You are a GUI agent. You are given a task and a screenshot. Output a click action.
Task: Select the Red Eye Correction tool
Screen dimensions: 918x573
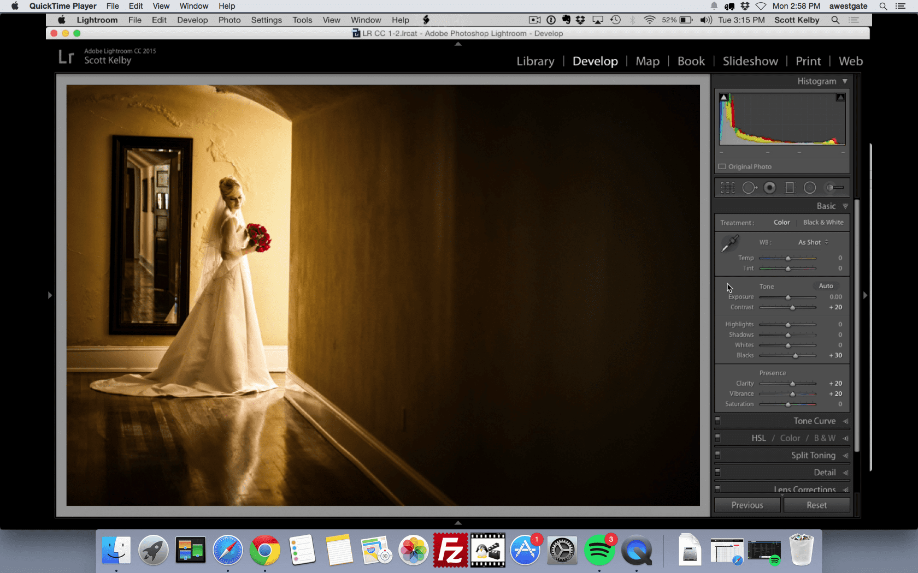(769, 187)
